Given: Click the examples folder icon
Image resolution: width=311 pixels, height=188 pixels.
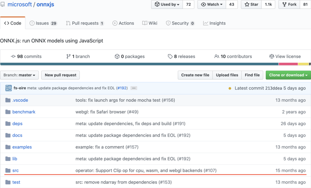Looking at the screenshot, I should point(8,147).
